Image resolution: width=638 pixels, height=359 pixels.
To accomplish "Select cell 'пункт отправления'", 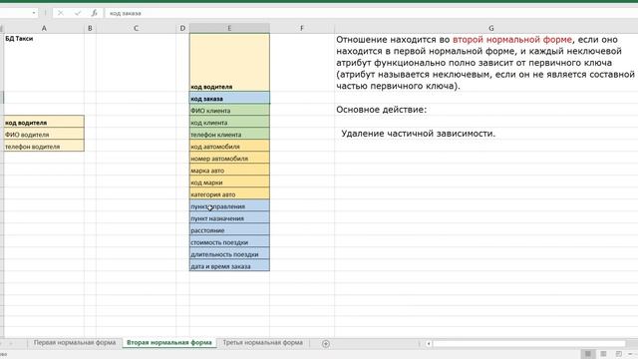I will click(x=229, y=206).
